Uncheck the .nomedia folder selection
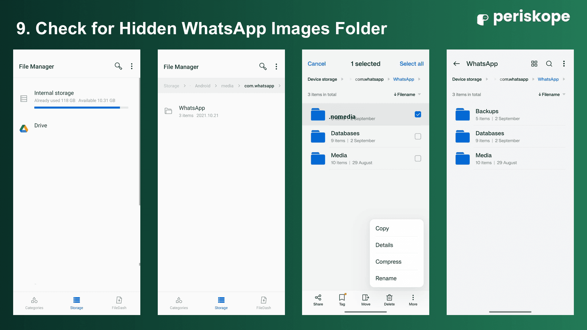The height and width of the screenshot is (330, 587). point(418,114)
